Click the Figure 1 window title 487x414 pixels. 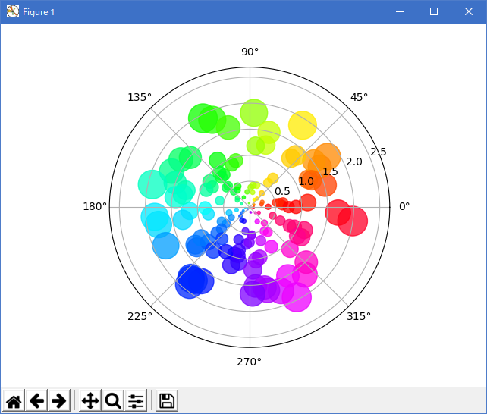[x=39, y=12]
